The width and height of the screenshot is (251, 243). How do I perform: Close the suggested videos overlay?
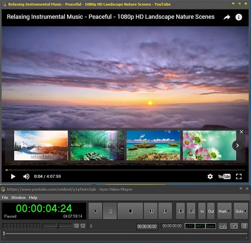point(242,132)
